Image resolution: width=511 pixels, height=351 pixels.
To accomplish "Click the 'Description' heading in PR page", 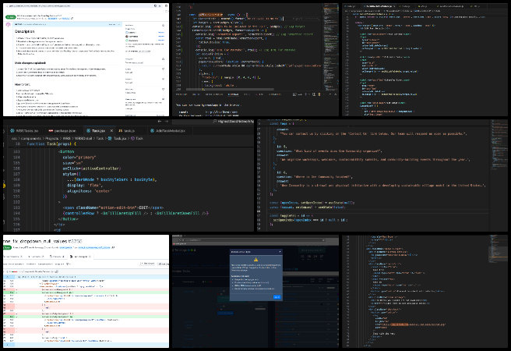I will point(24,32).
